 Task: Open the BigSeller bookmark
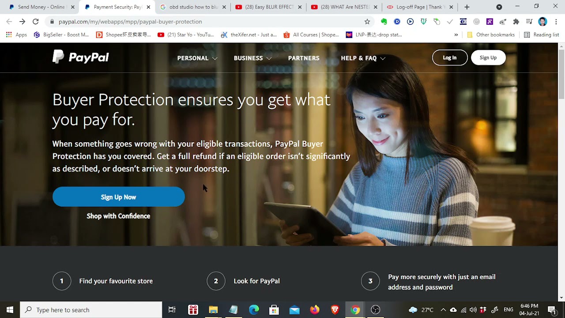pyautogui.click(x=61, y=34)
